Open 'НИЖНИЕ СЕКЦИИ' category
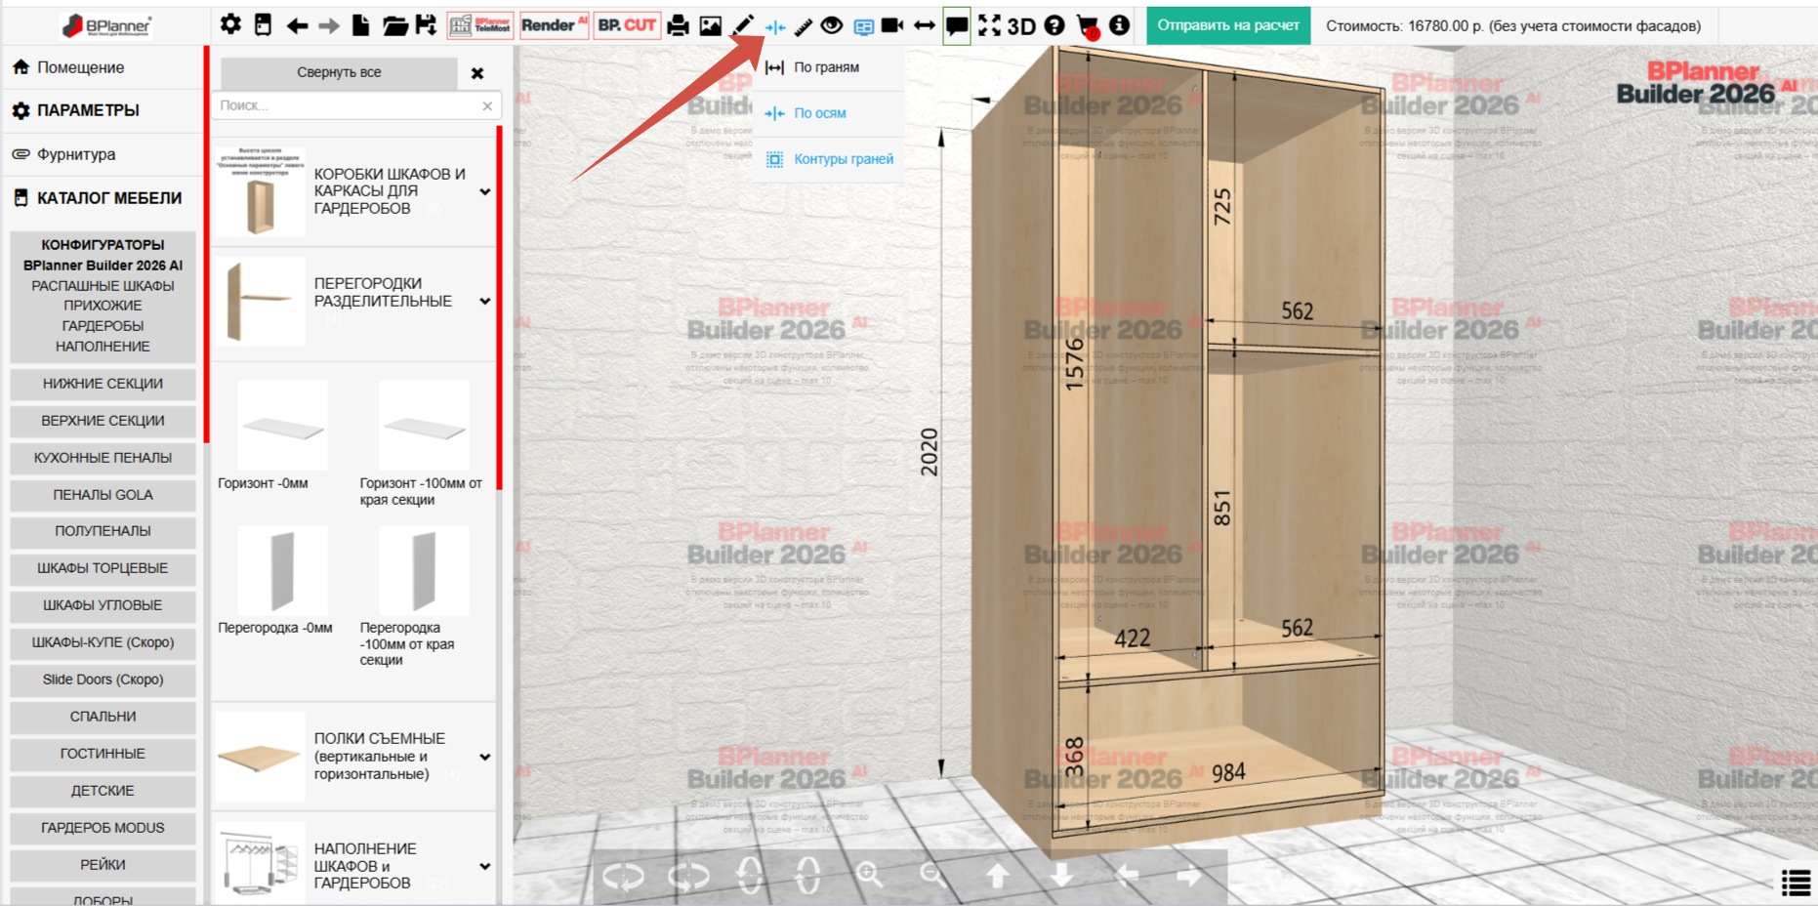 pyautogui.click(x=103, y=384)
